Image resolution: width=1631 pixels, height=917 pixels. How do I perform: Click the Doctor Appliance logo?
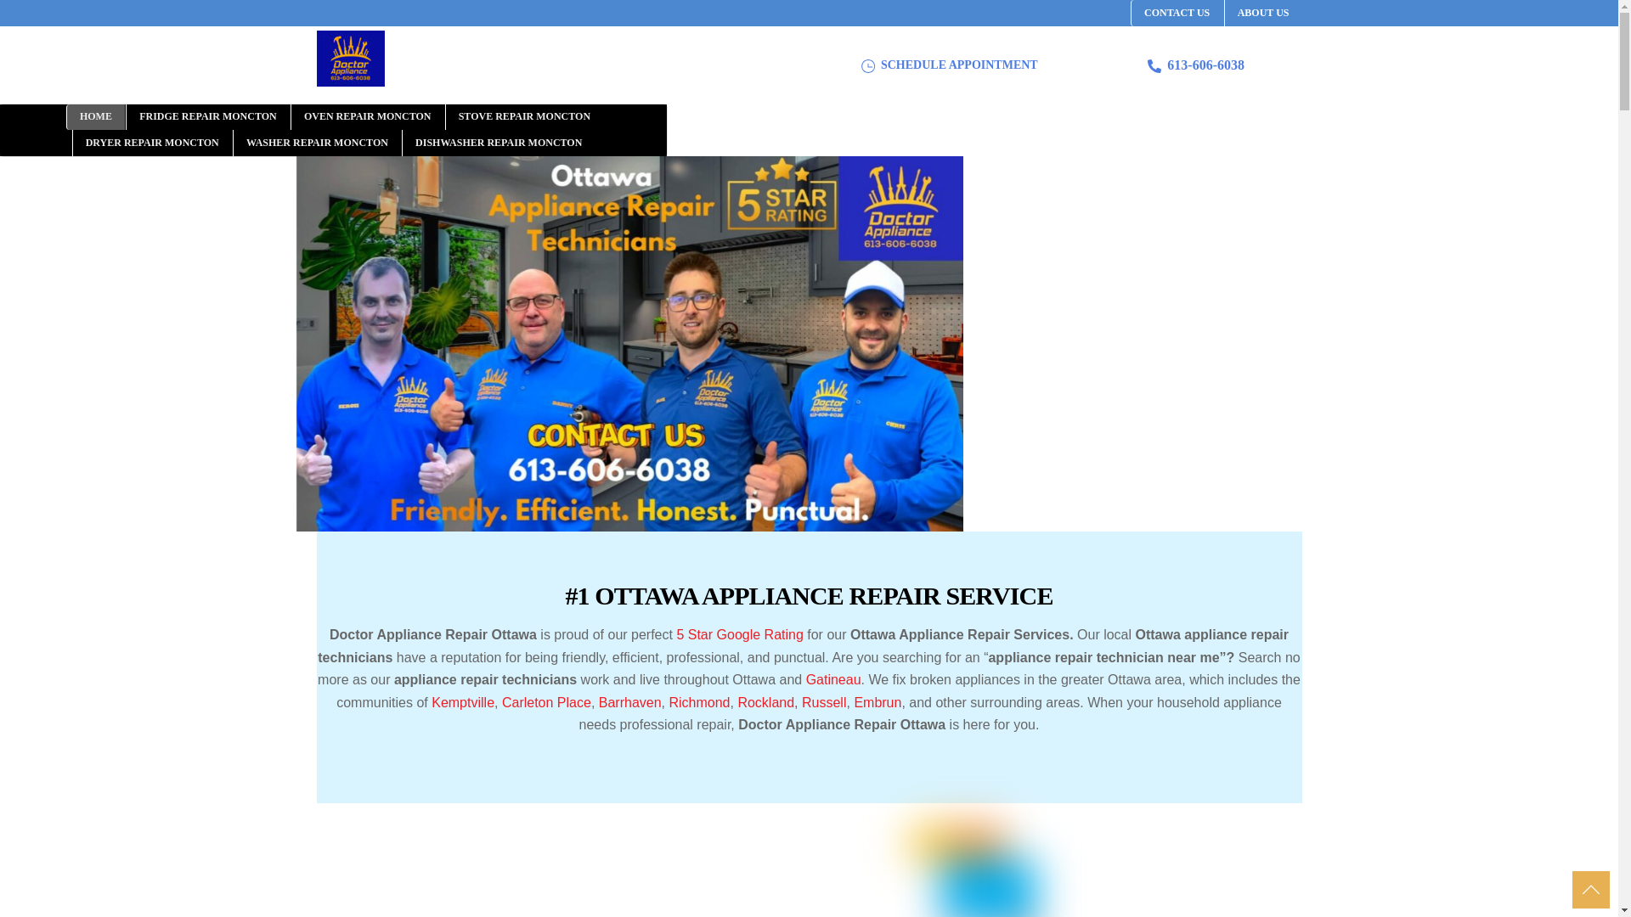tap(350, 59)
